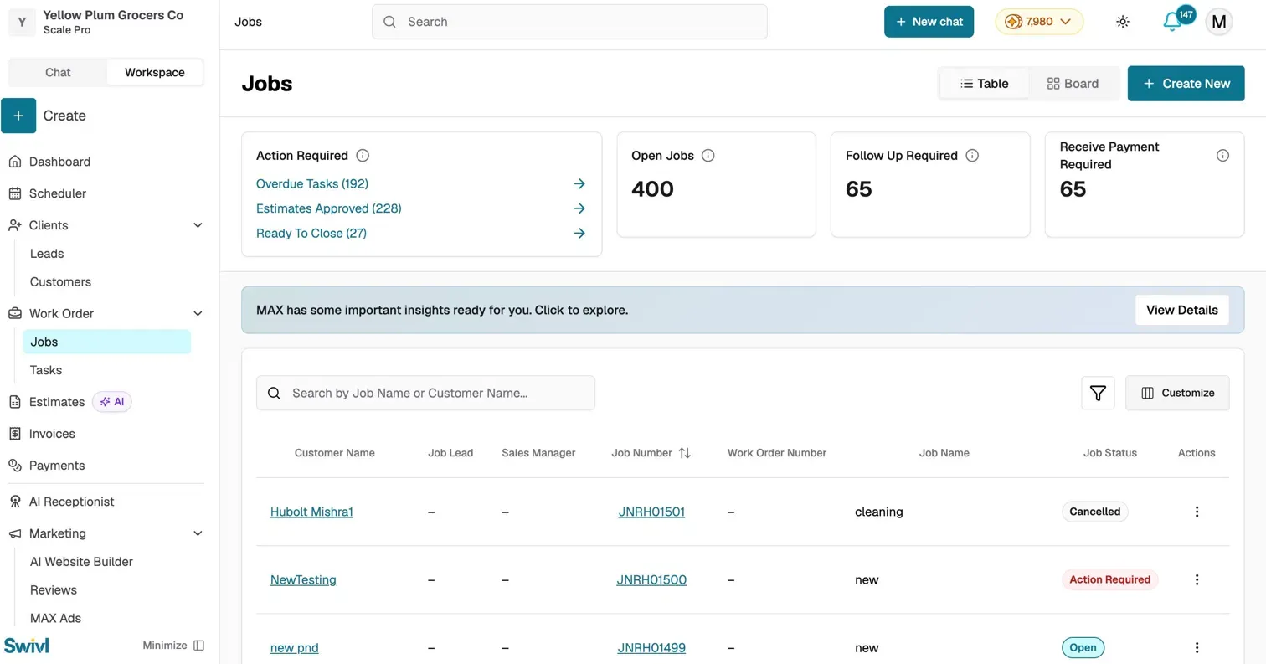
Task: Sort by the Job Number arrows icon
Action: click(684, 453)
